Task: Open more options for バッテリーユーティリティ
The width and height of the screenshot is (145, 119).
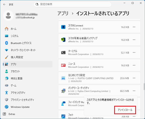Action: 134,91
